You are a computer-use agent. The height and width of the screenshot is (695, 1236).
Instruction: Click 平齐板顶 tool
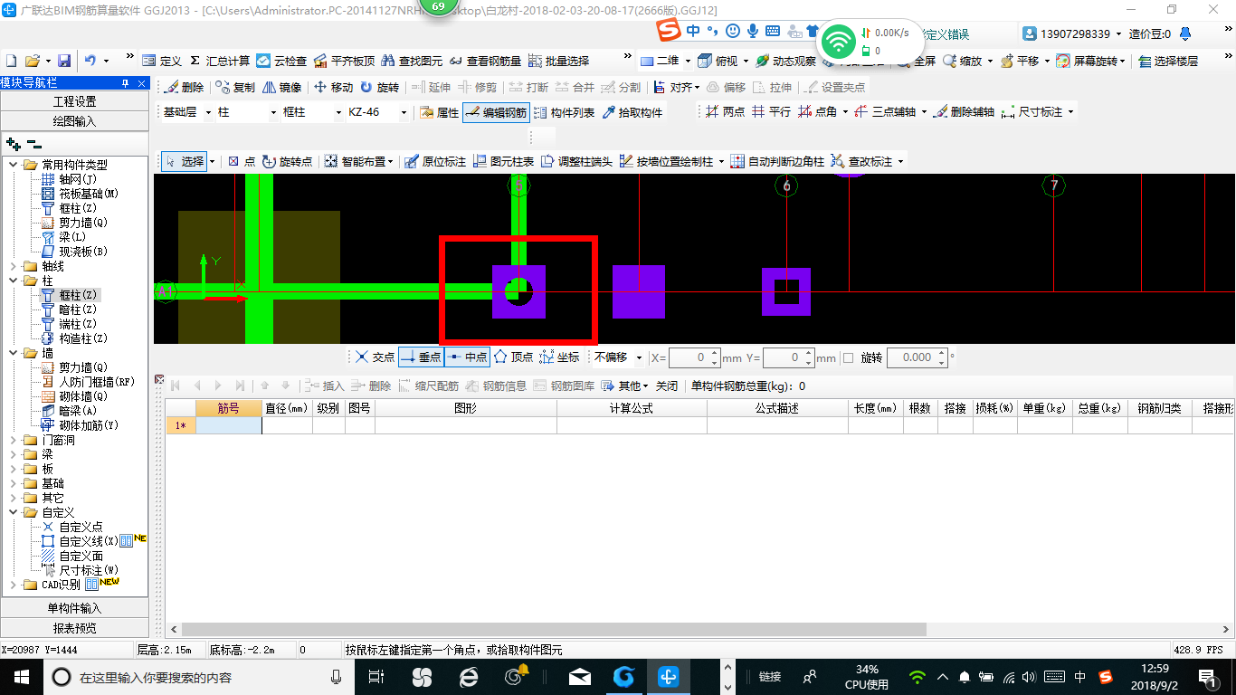[x=344, y=61]
